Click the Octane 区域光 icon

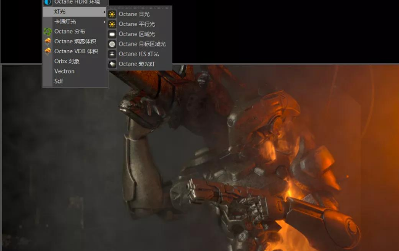click(x=112, y=34)
